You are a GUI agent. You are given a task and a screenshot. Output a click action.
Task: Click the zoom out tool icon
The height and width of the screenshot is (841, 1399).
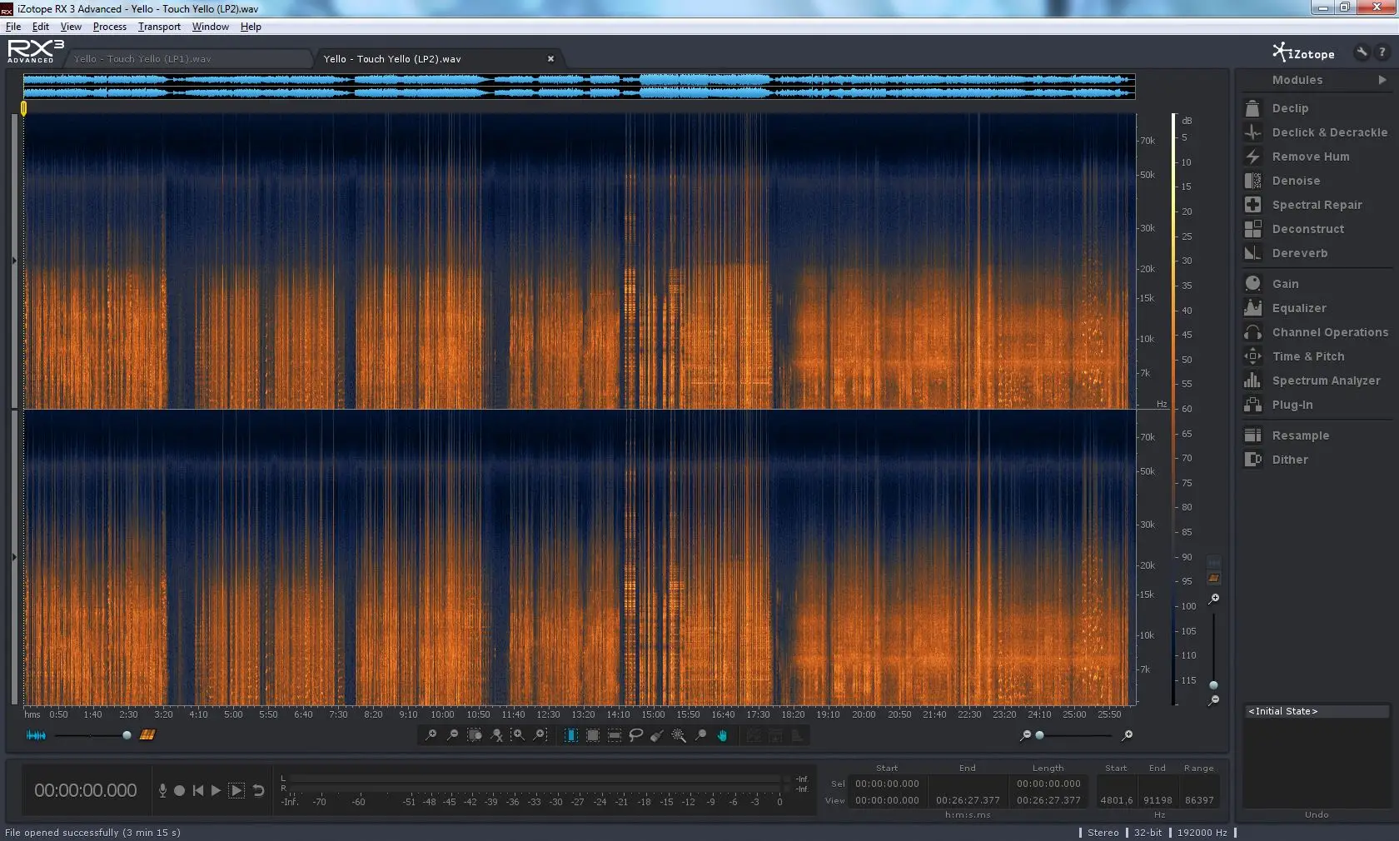coord(452,735)
